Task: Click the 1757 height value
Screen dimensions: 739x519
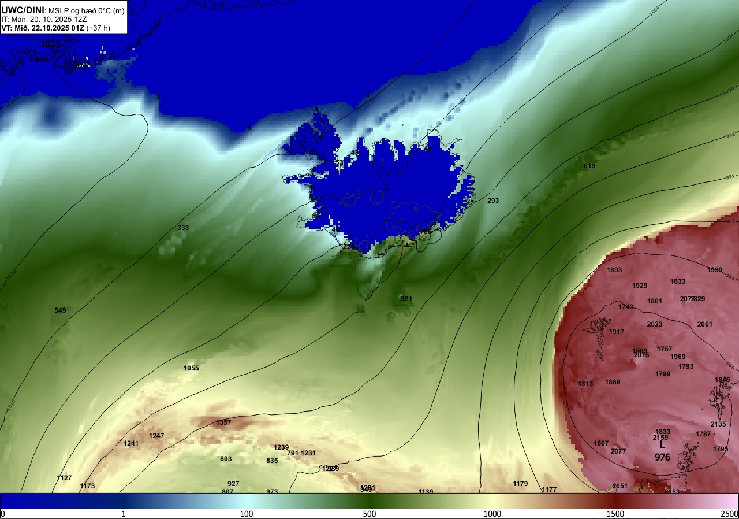Action: (x=665, y=349)
